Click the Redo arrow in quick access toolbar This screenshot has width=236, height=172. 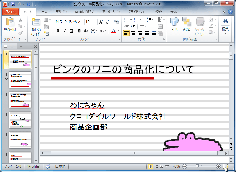tap(29, 4)
